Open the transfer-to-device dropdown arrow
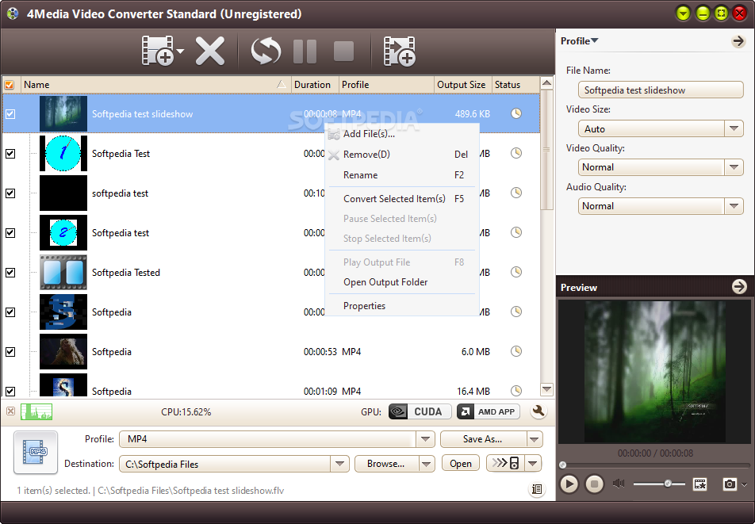The width and height of the screenshot is (755, 524). tap(533, 464)
